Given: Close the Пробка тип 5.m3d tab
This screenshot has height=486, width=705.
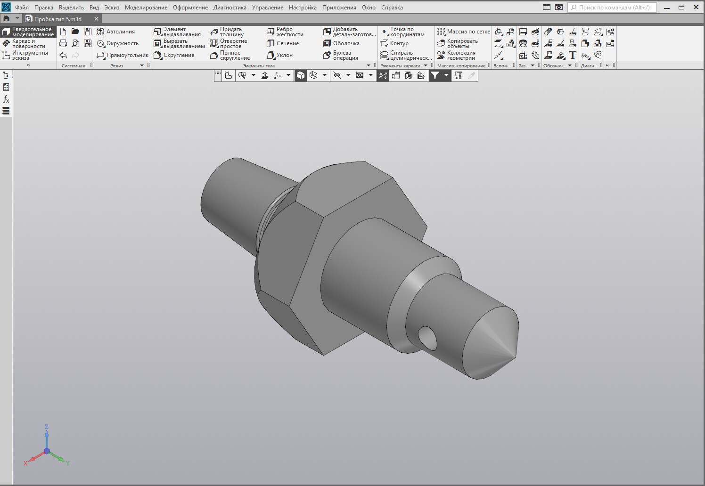Looking at the screenshot, I should tap(96, 19).
